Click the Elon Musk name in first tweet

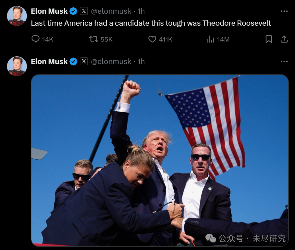(x=49, y=11)
